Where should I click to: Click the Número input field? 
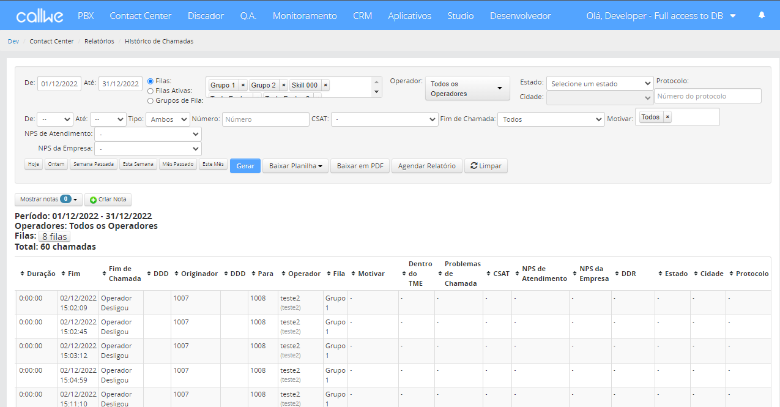[266, 119]
